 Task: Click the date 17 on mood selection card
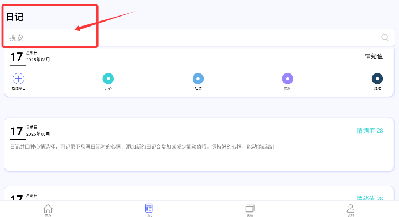[x=17, y=57]
